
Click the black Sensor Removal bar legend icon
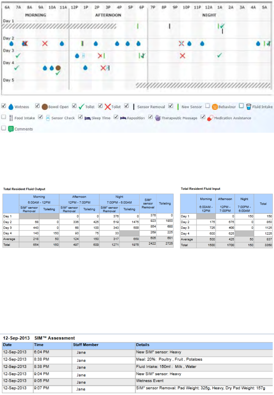(x=134, y=107)
